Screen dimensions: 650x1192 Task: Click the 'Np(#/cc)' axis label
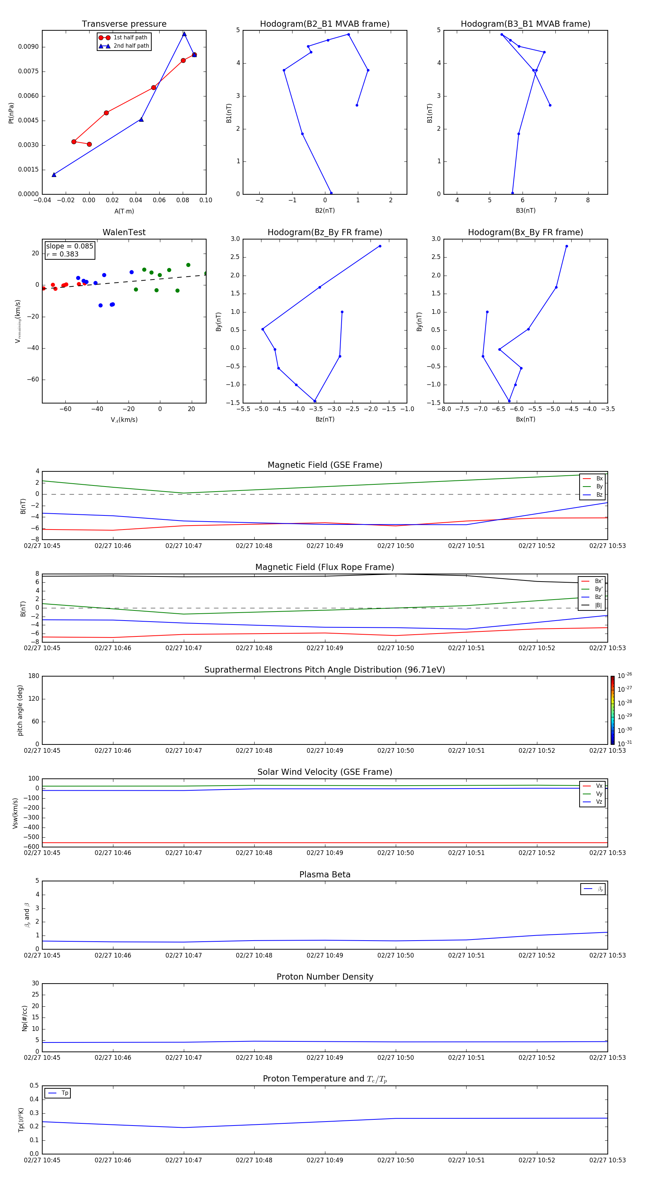[25, 1018]
